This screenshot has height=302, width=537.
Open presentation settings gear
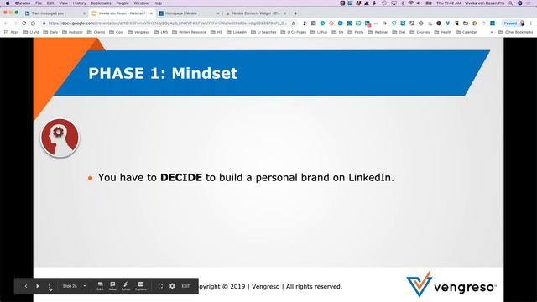point(172,286)
